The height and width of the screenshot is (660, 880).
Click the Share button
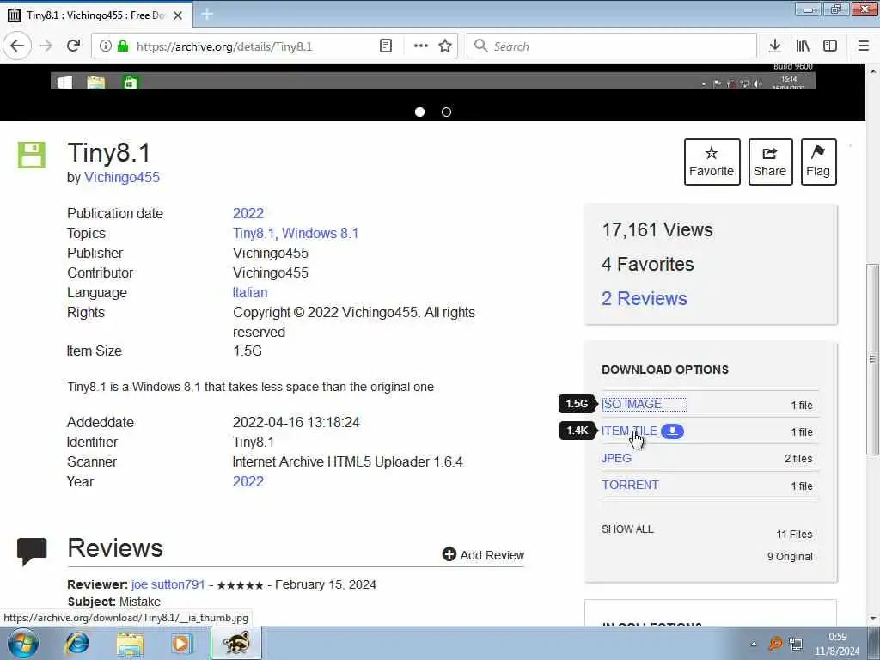[x=770, y=162]
